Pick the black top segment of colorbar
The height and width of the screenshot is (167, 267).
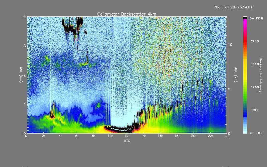pyautogui.click(x=245, y=18)
